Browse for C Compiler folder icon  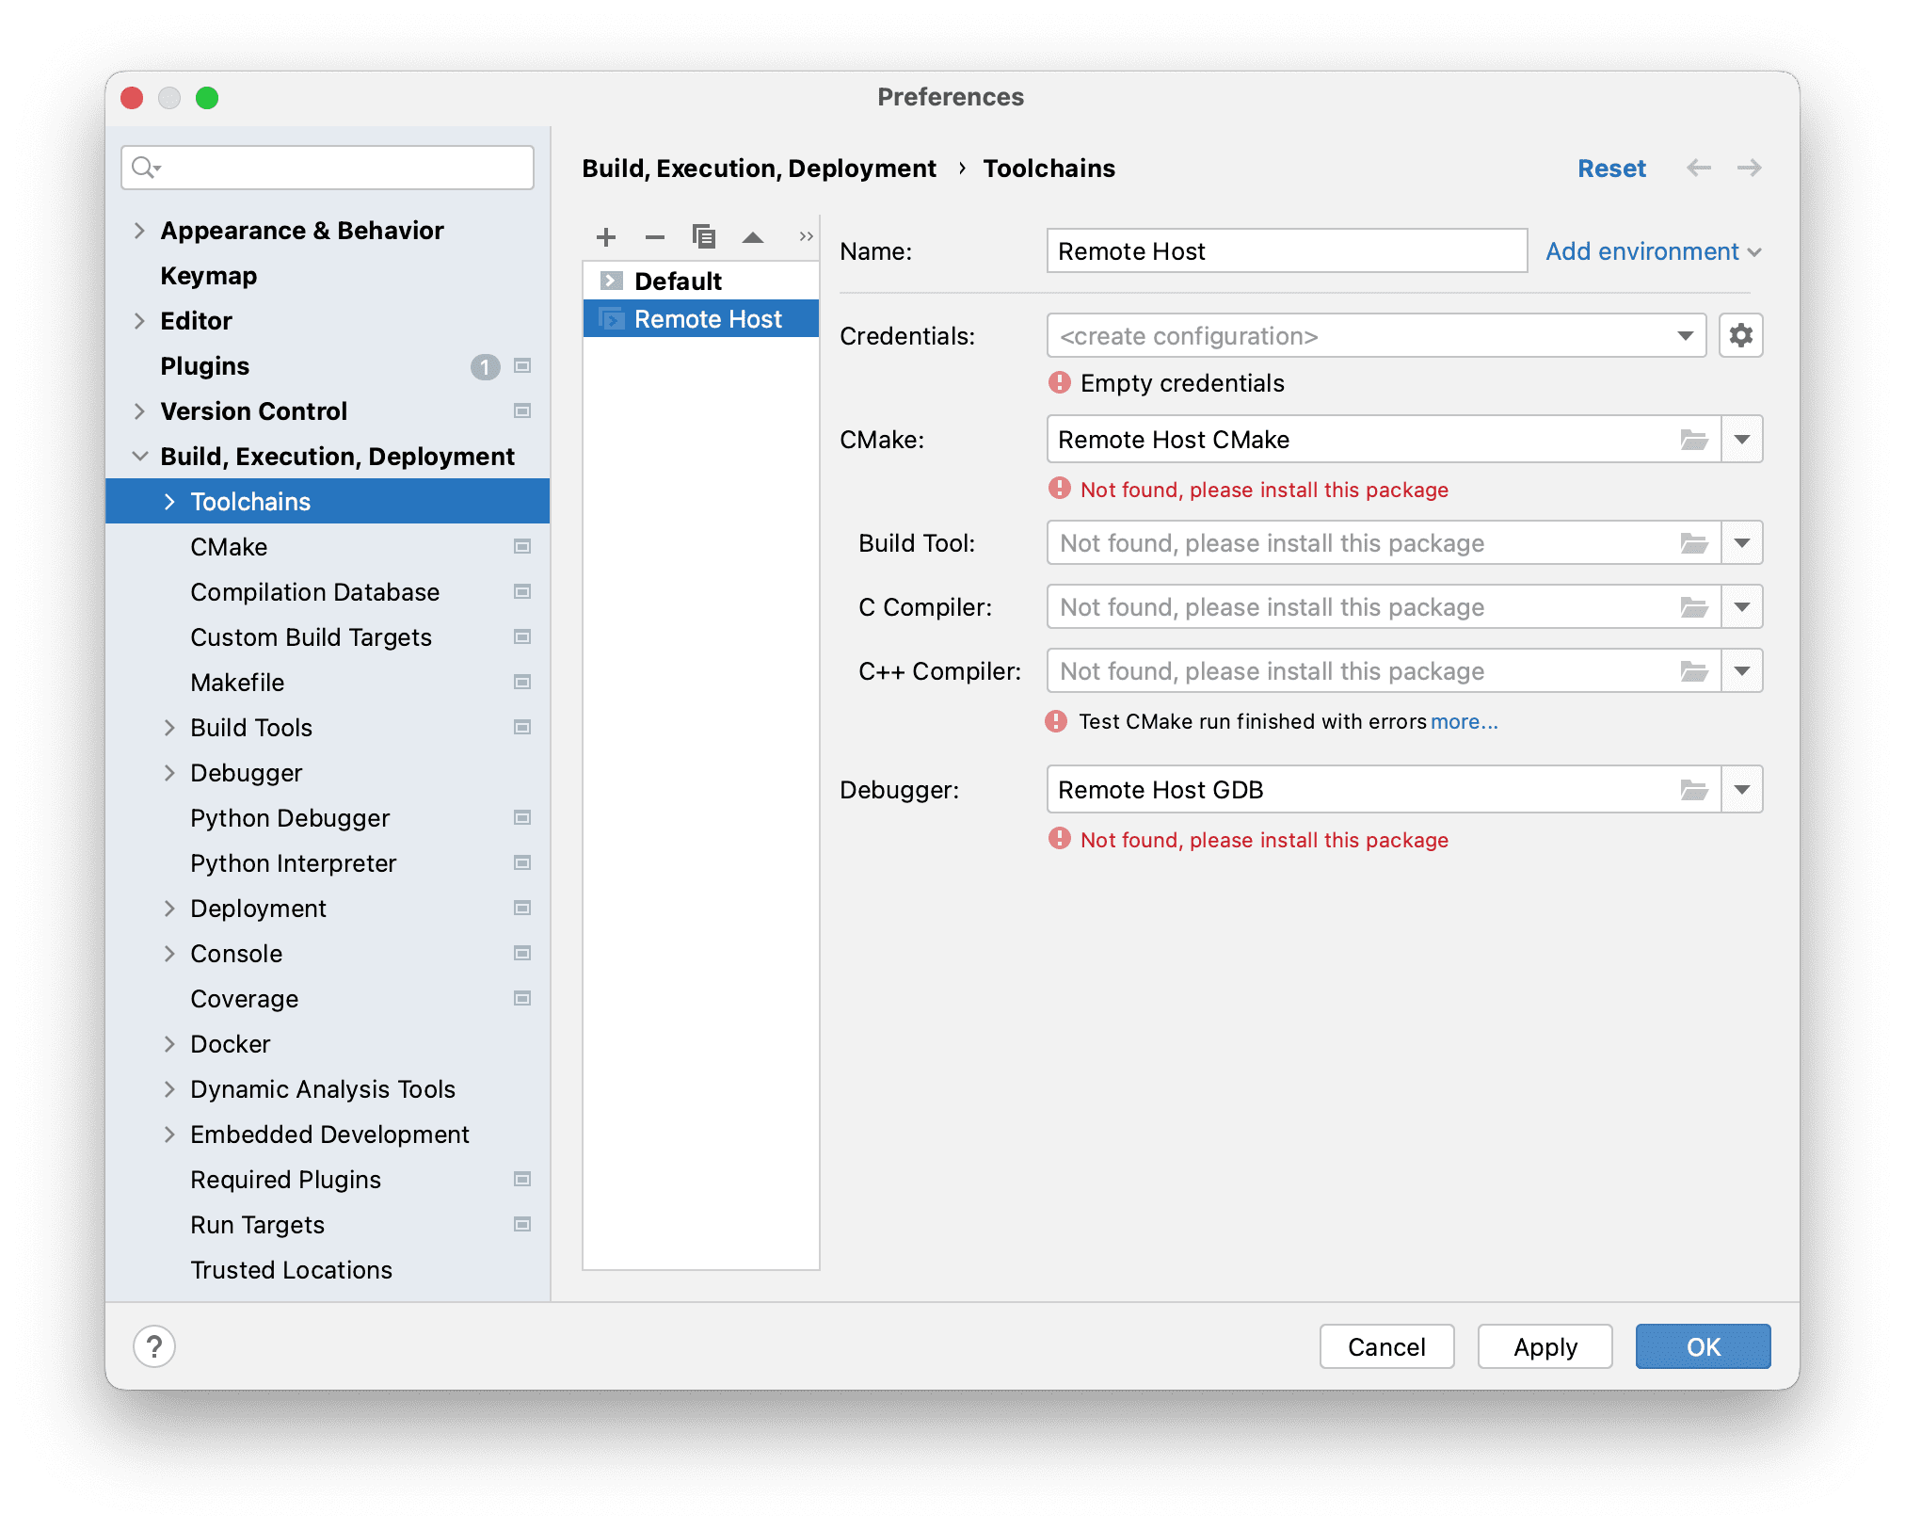[1694, 607]
